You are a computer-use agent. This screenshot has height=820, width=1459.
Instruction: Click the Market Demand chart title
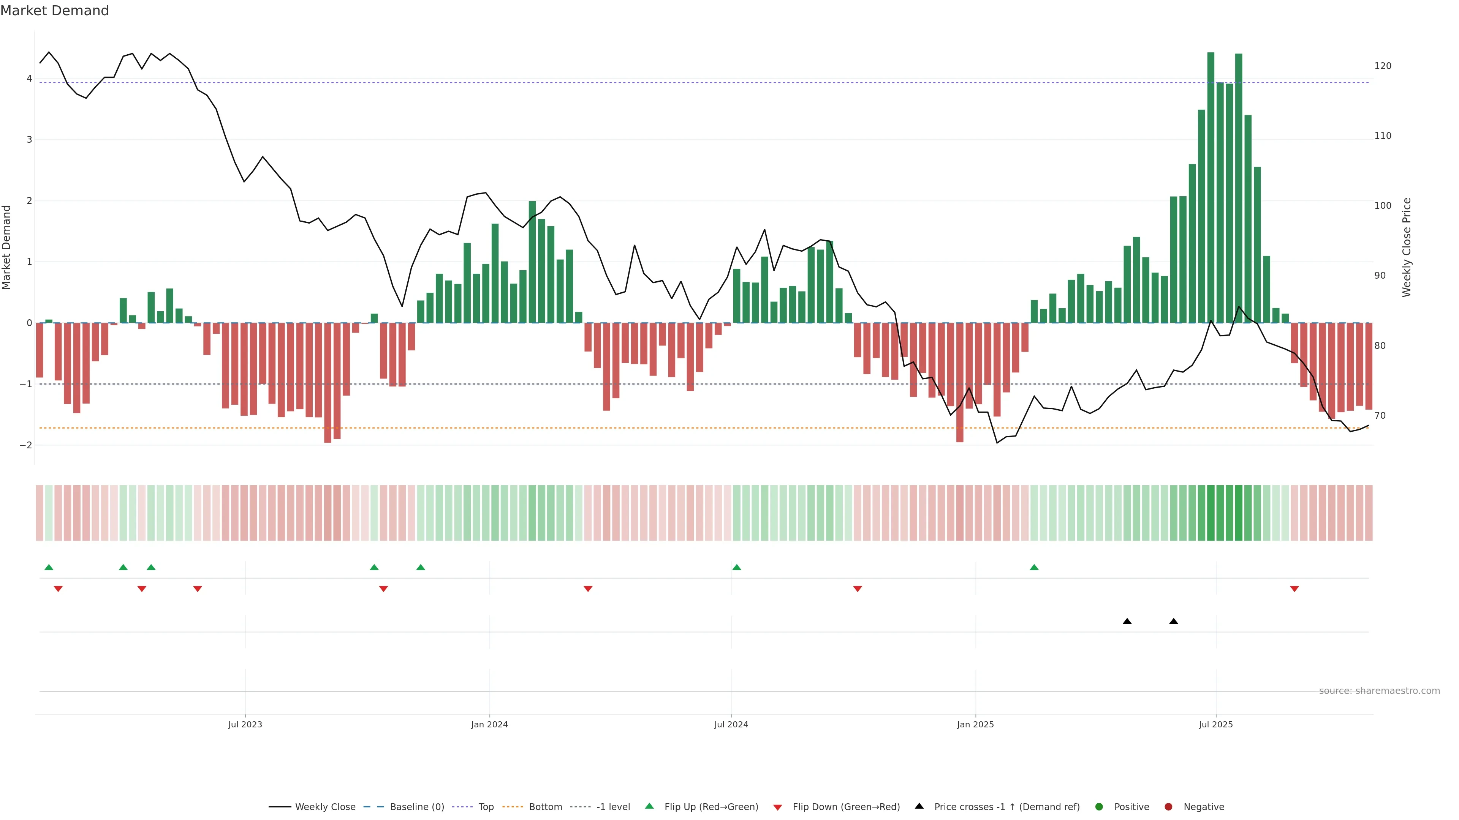[x=54, y=11]
